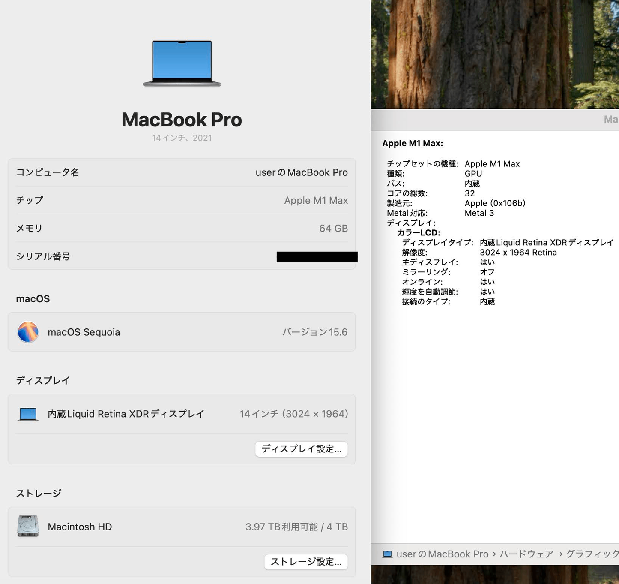Click the メモリ 64 GB row
The height and width of the screenshot is (584, 619).
click(x=182, y=228)
